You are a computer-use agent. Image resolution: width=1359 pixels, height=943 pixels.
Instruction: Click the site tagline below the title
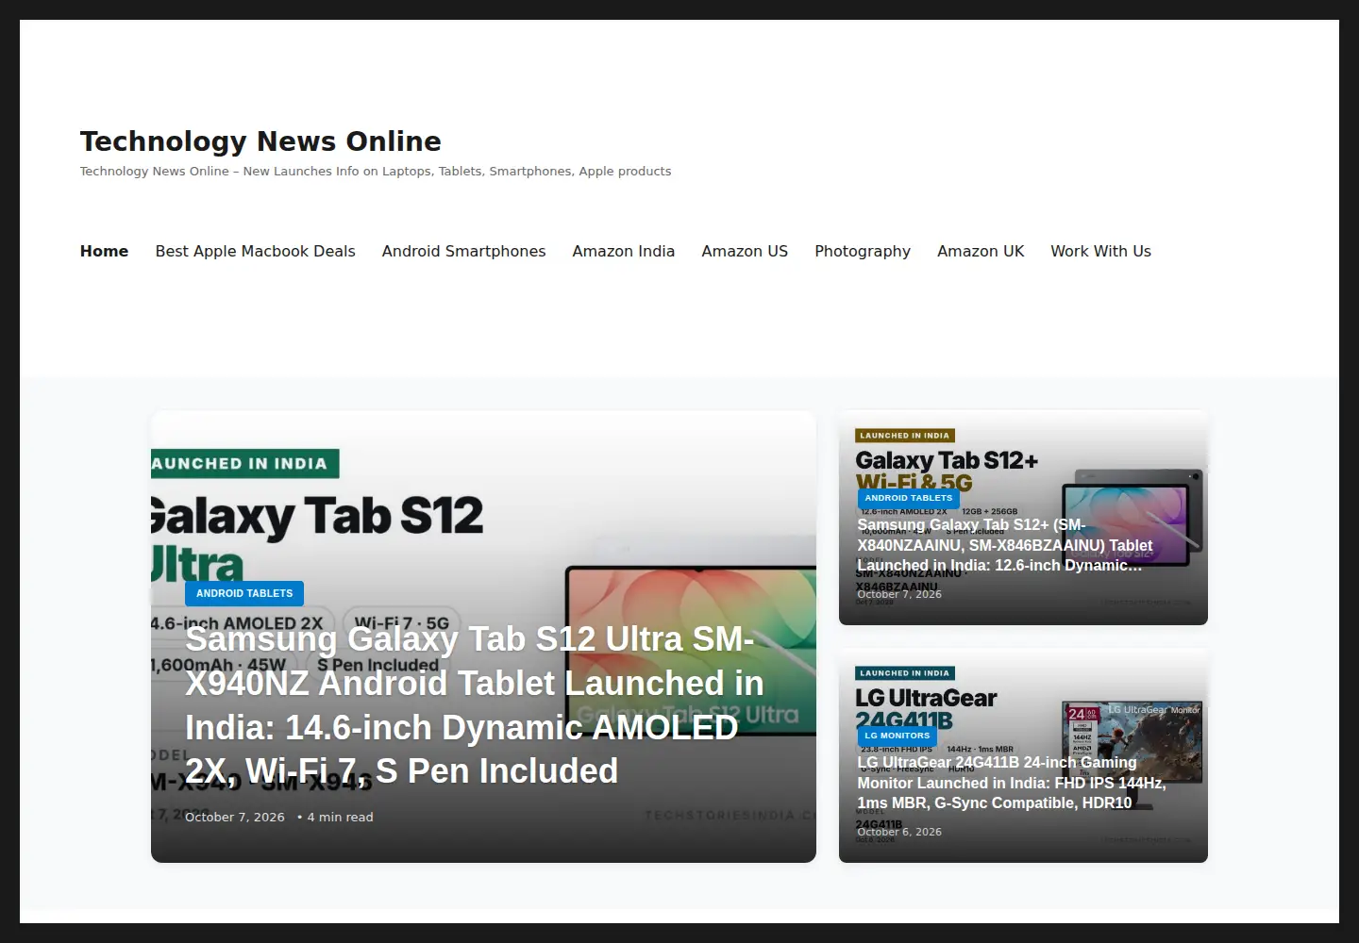pyautogui.click(x=376, y=172)
